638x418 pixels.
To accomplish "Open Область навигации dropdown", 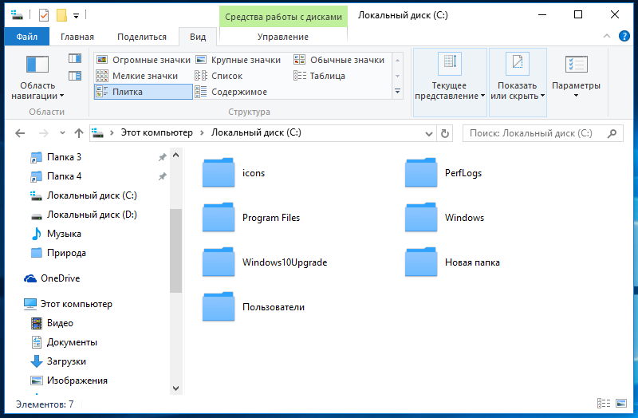I will point(37,77).
